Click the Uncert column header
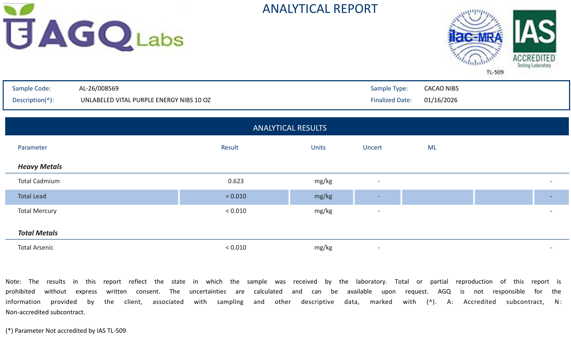The width and height of the screenshot is (571, 347). pos(372,147)
